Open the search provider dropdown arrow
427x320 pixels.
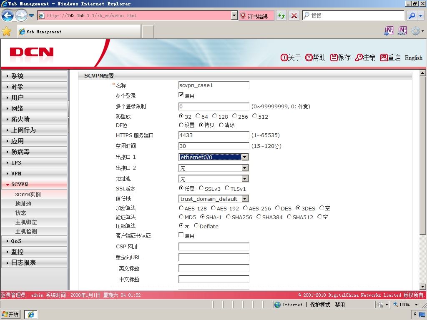(x=420, y=15)
